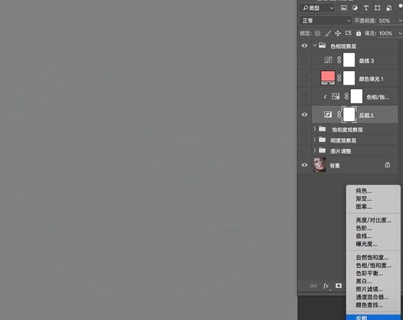The image size is (403, 320).
Task: Click the add layer mask icon
Action: tap(339, 286)
